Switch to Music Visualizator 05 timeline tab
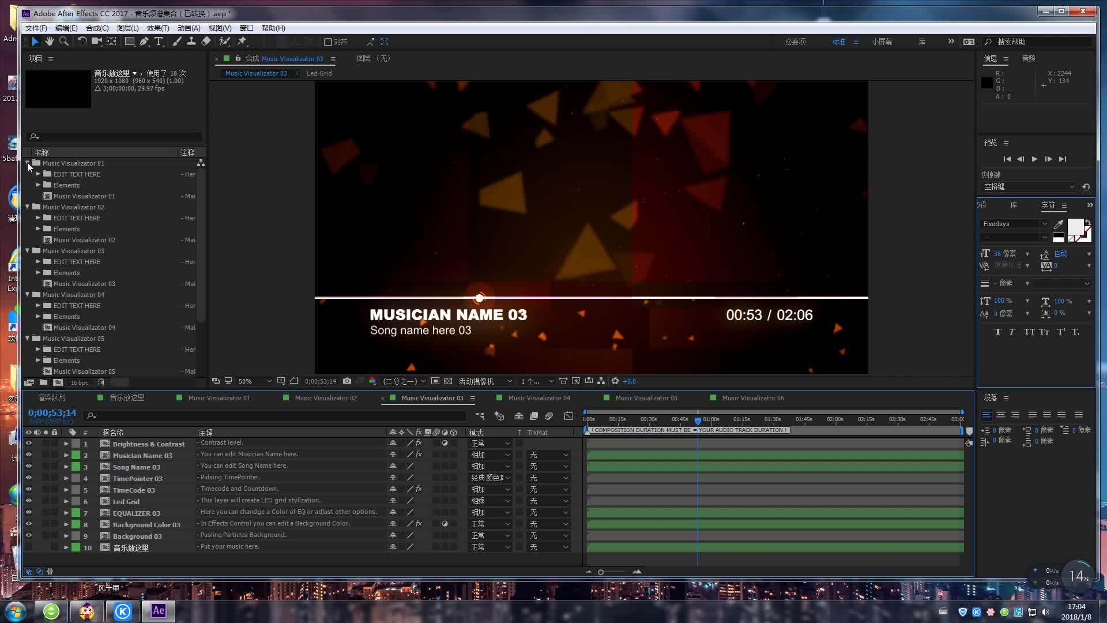This screenshot has height=623, width=1107. [646, 398]
